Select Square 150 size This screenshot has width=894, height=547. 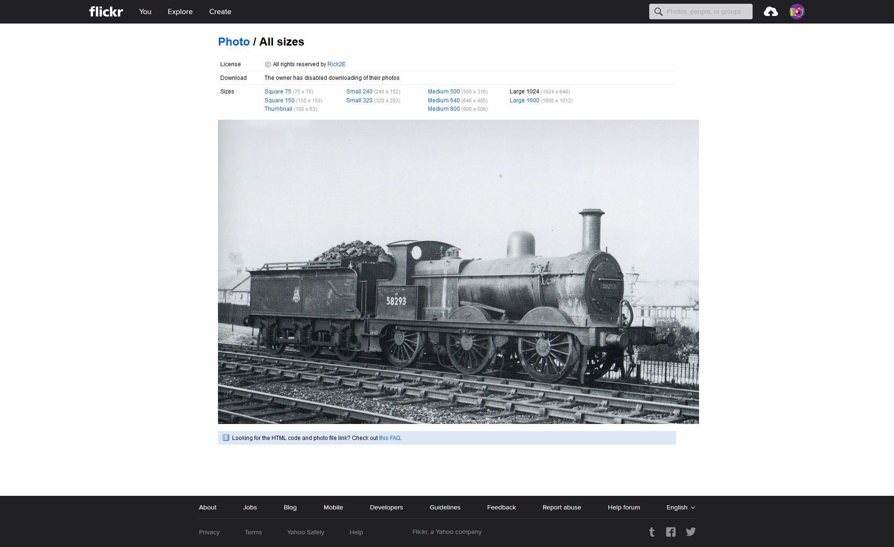(x=280, y=100)
